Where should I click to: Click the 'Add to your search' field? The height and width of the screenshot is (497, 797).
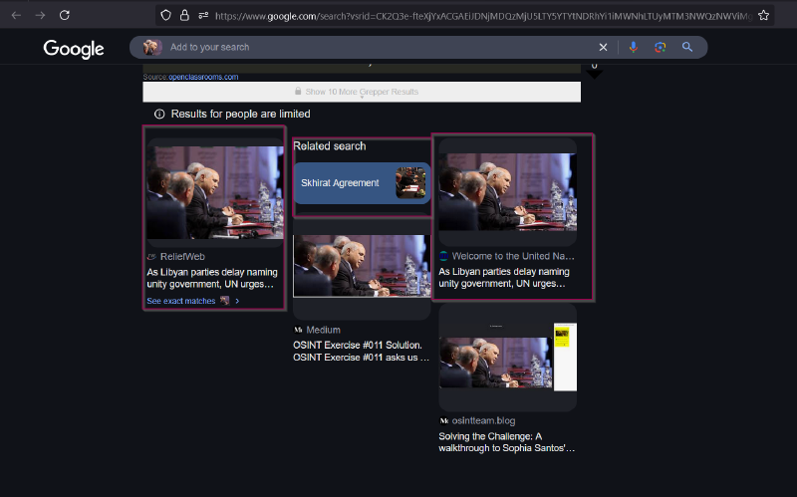[379, 47]
